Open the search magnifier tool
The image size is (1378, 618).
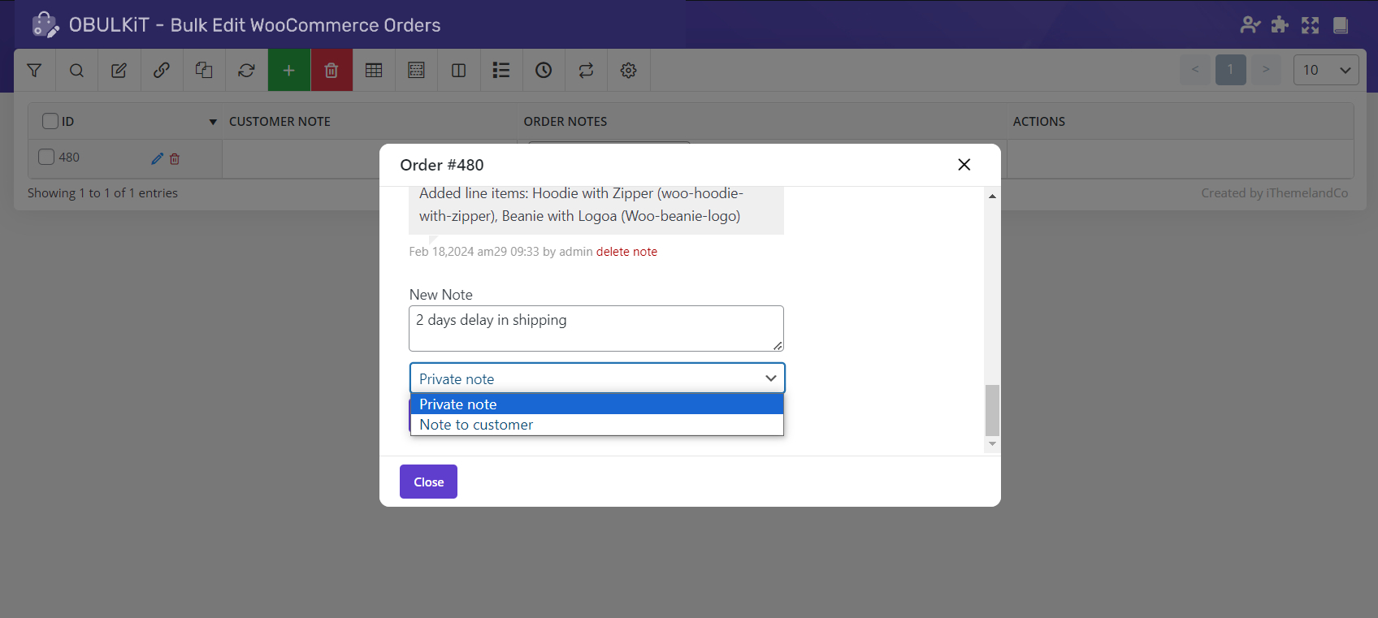click(x=76, y=71)
